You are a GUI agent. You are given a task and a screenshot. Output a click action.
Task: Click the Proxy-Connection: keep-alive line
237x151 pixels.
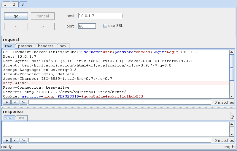coord(36,87)
